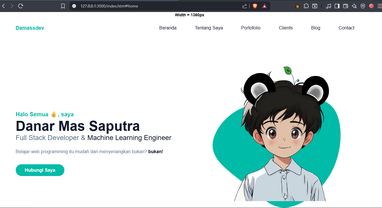This screenshot has height=208, width=382.
Task: Open the Extensions puzzle icon
Action: point(306,6)
